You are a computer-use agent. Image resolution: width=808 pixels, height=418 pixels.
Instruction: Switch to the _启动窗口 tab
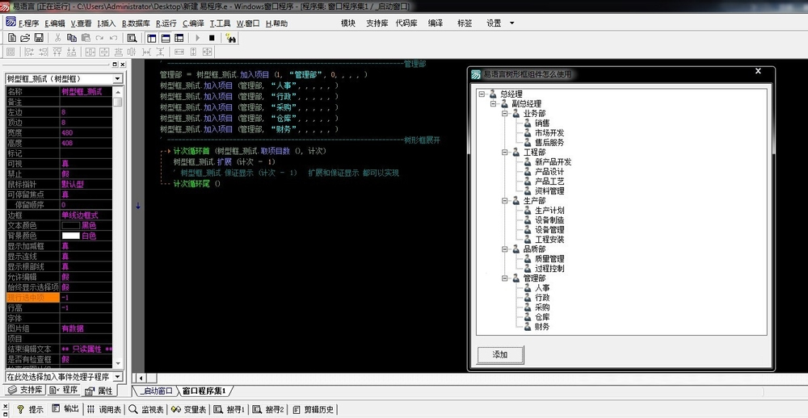coord(156,391)
